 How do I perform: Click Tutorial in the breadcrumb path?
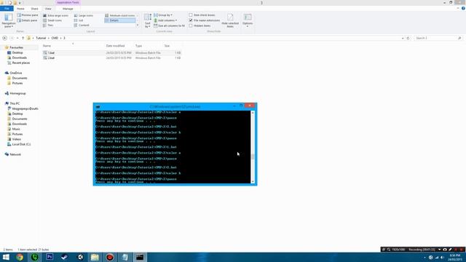point(41,38)
